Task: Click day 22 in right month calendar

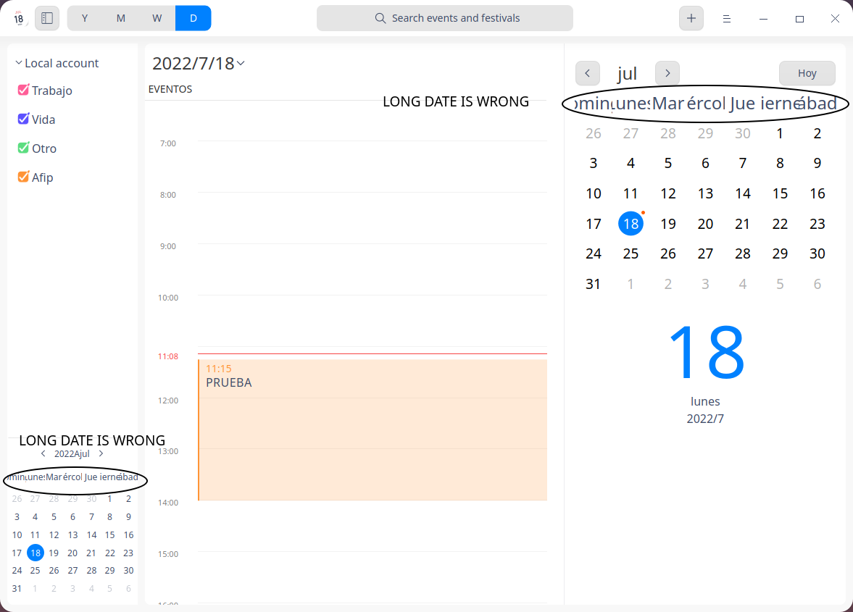Action: (x=780, y=224)
